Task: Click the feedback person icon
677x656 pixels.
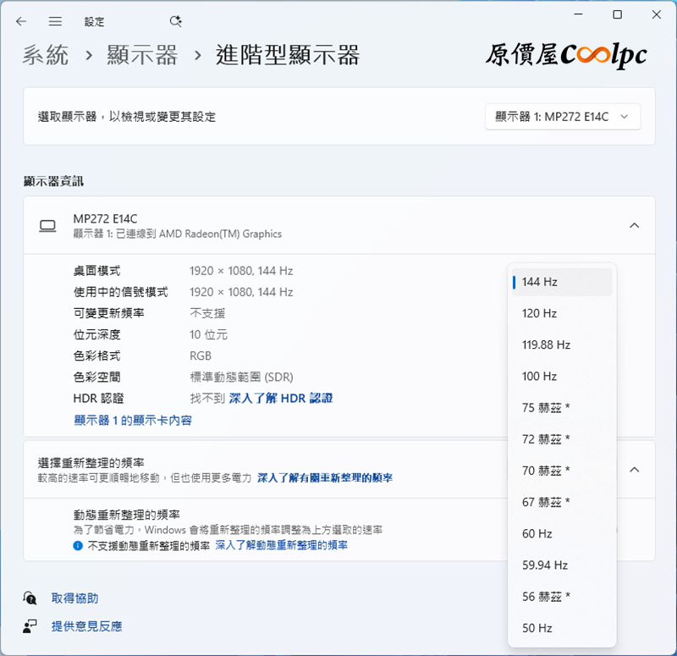Action: coord(30,626)
